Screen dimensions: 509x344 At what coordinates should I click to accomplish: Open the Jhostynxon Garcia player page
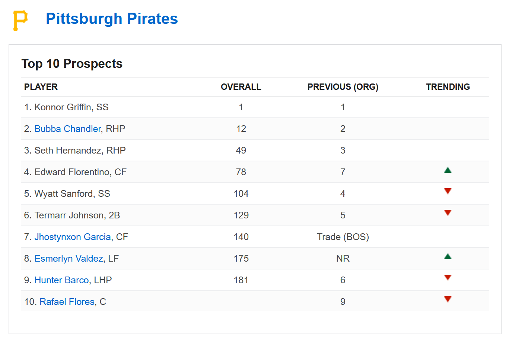(x=73, y=237)
